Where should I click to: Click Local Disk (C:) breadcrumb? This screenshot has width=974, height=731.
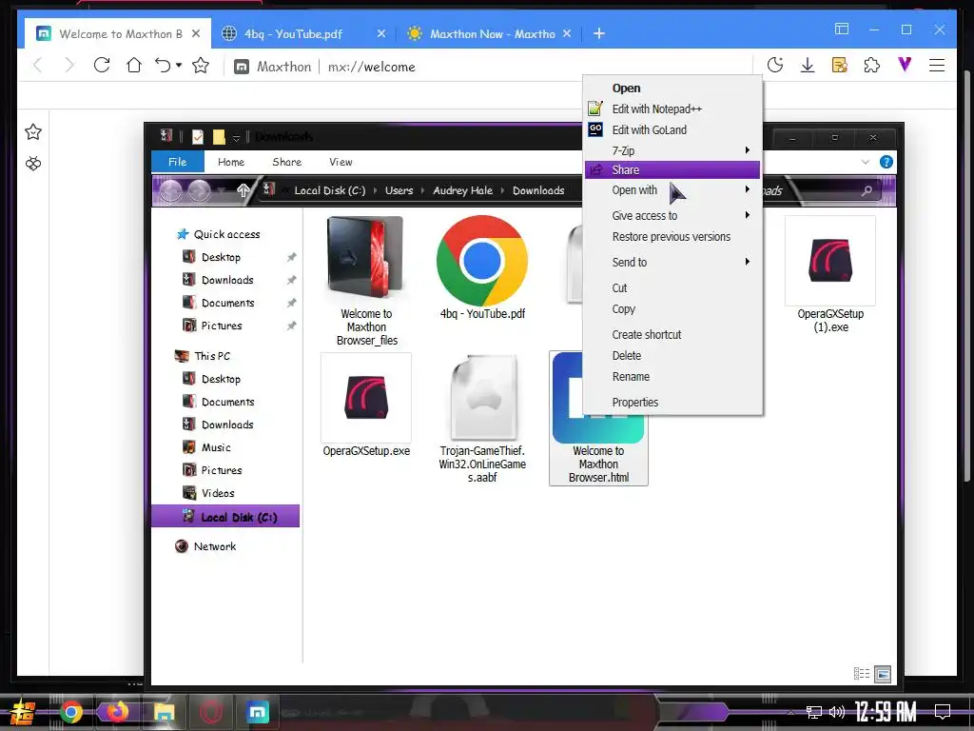(x=330, y=190)
